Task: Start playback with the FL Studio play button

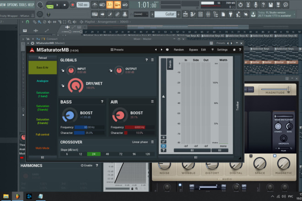Action: point(57,5)
